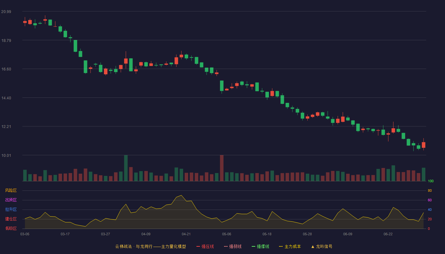Click the 05-28 date axis label
This screenshot has height=254, width=445.
[x=307, y=234]
